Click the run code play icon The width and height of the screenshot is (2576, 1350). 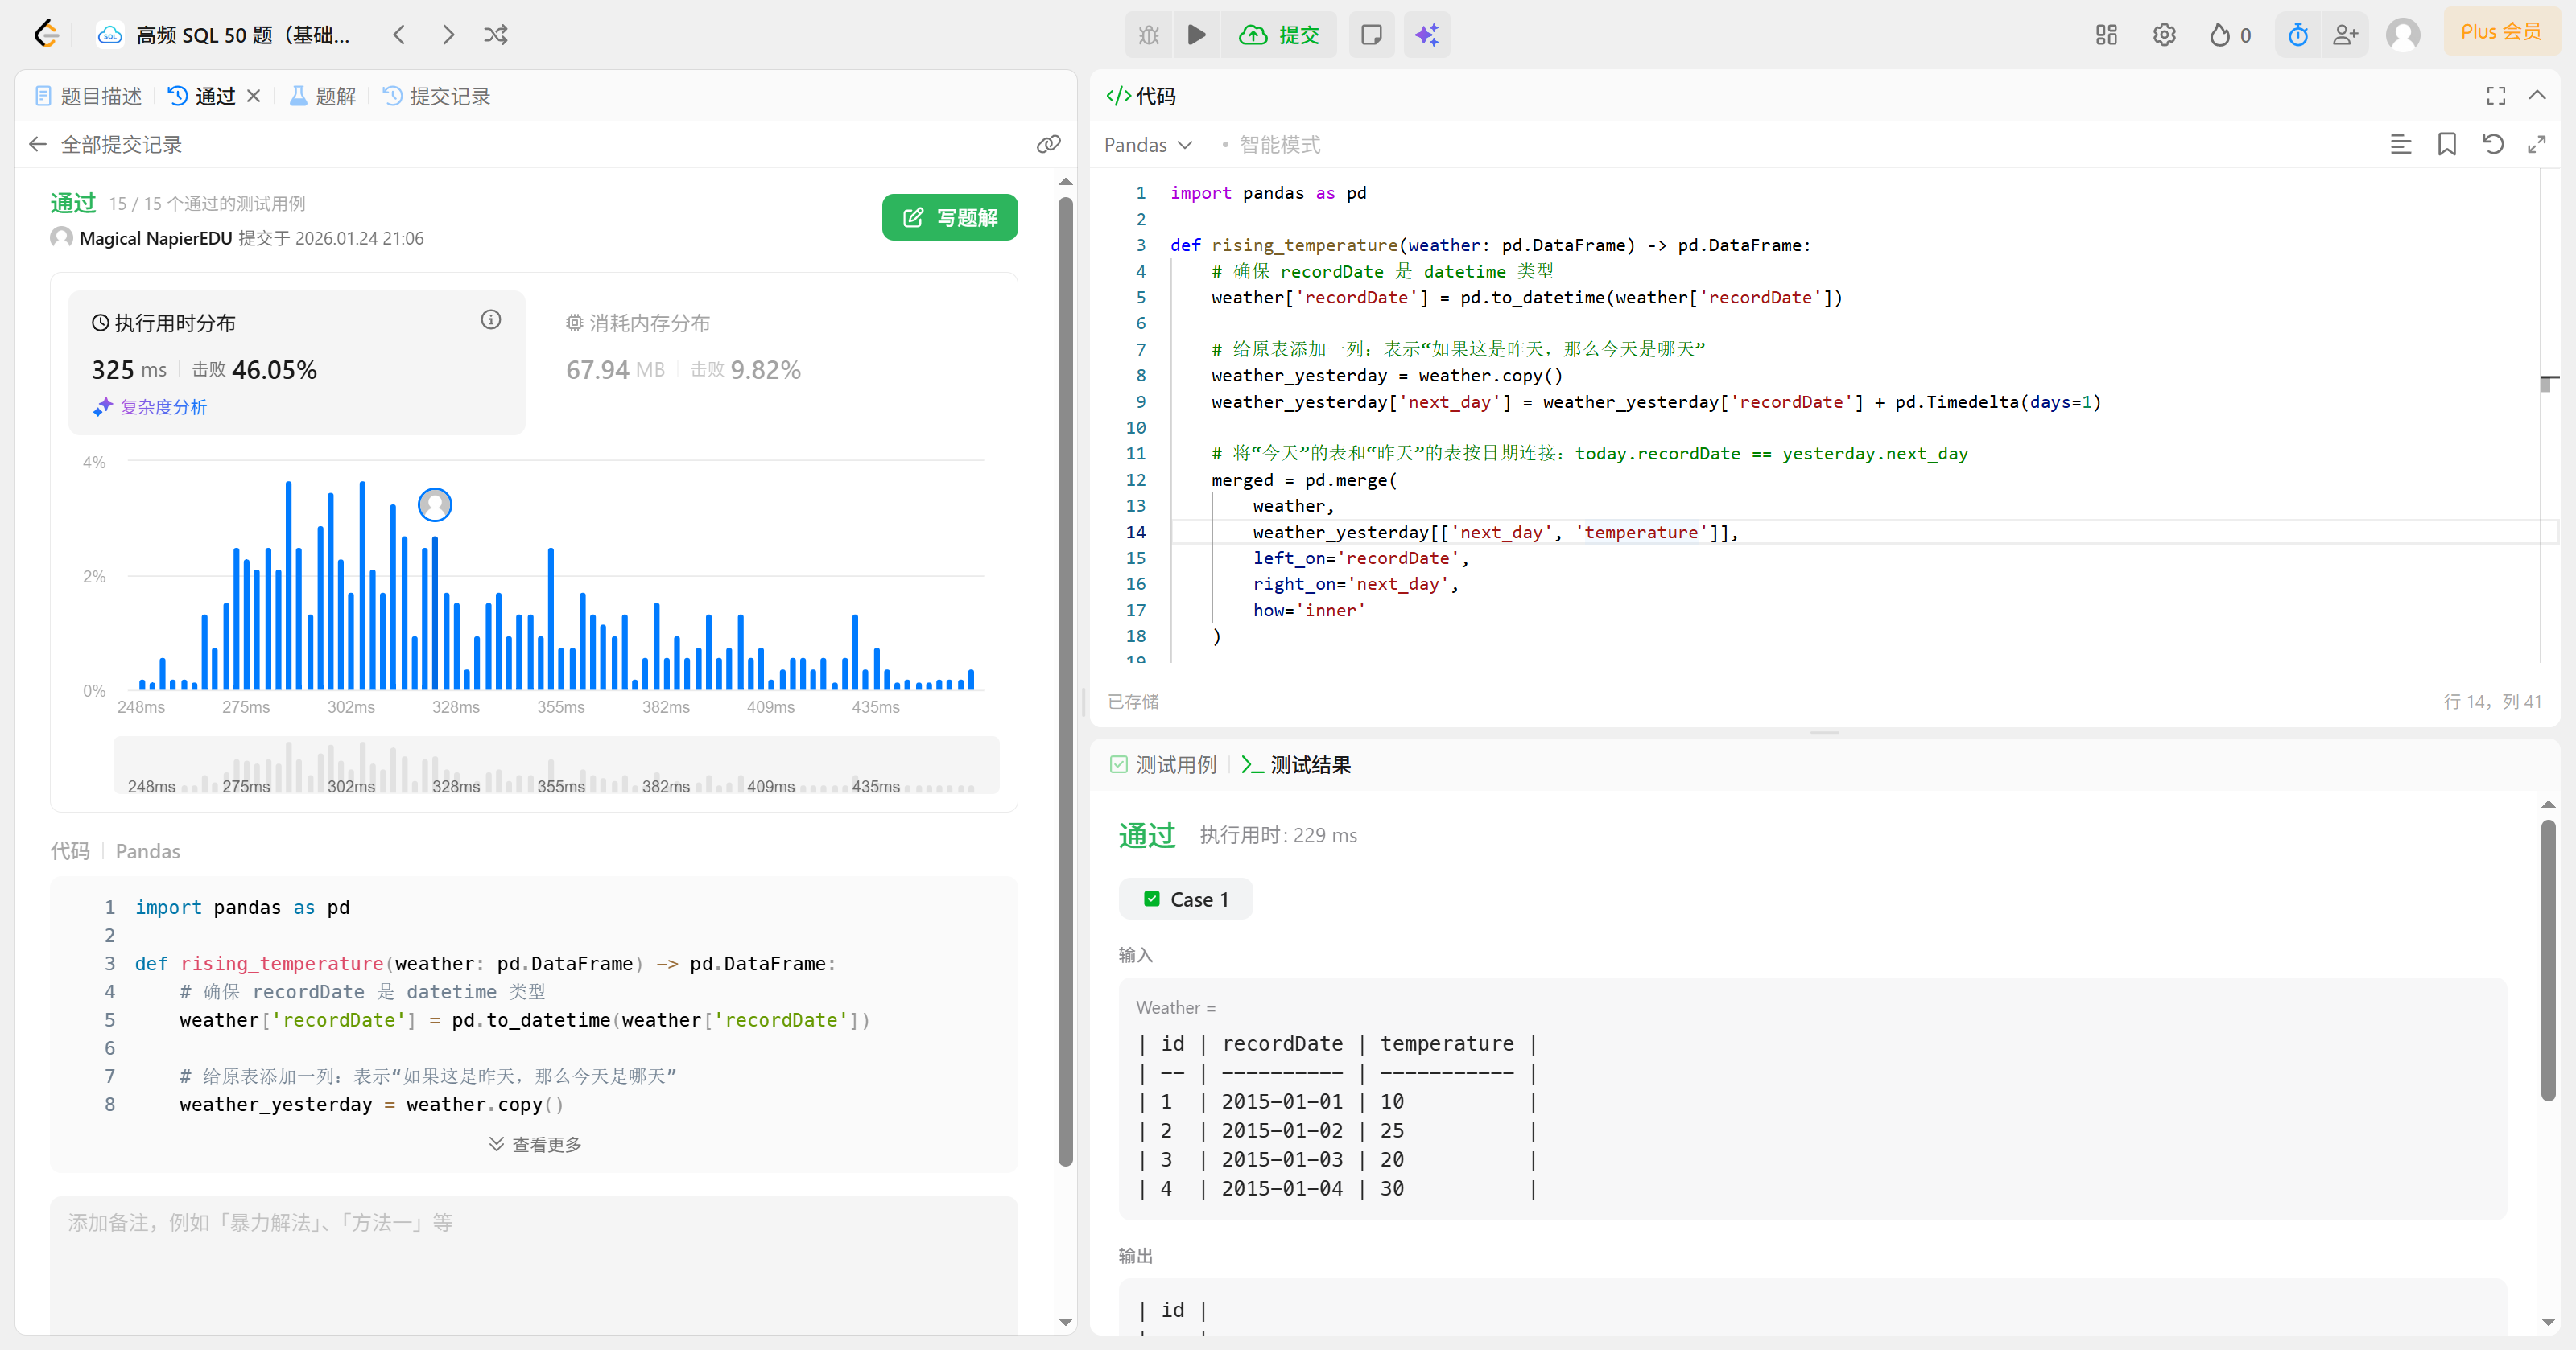click(1196, 35)
